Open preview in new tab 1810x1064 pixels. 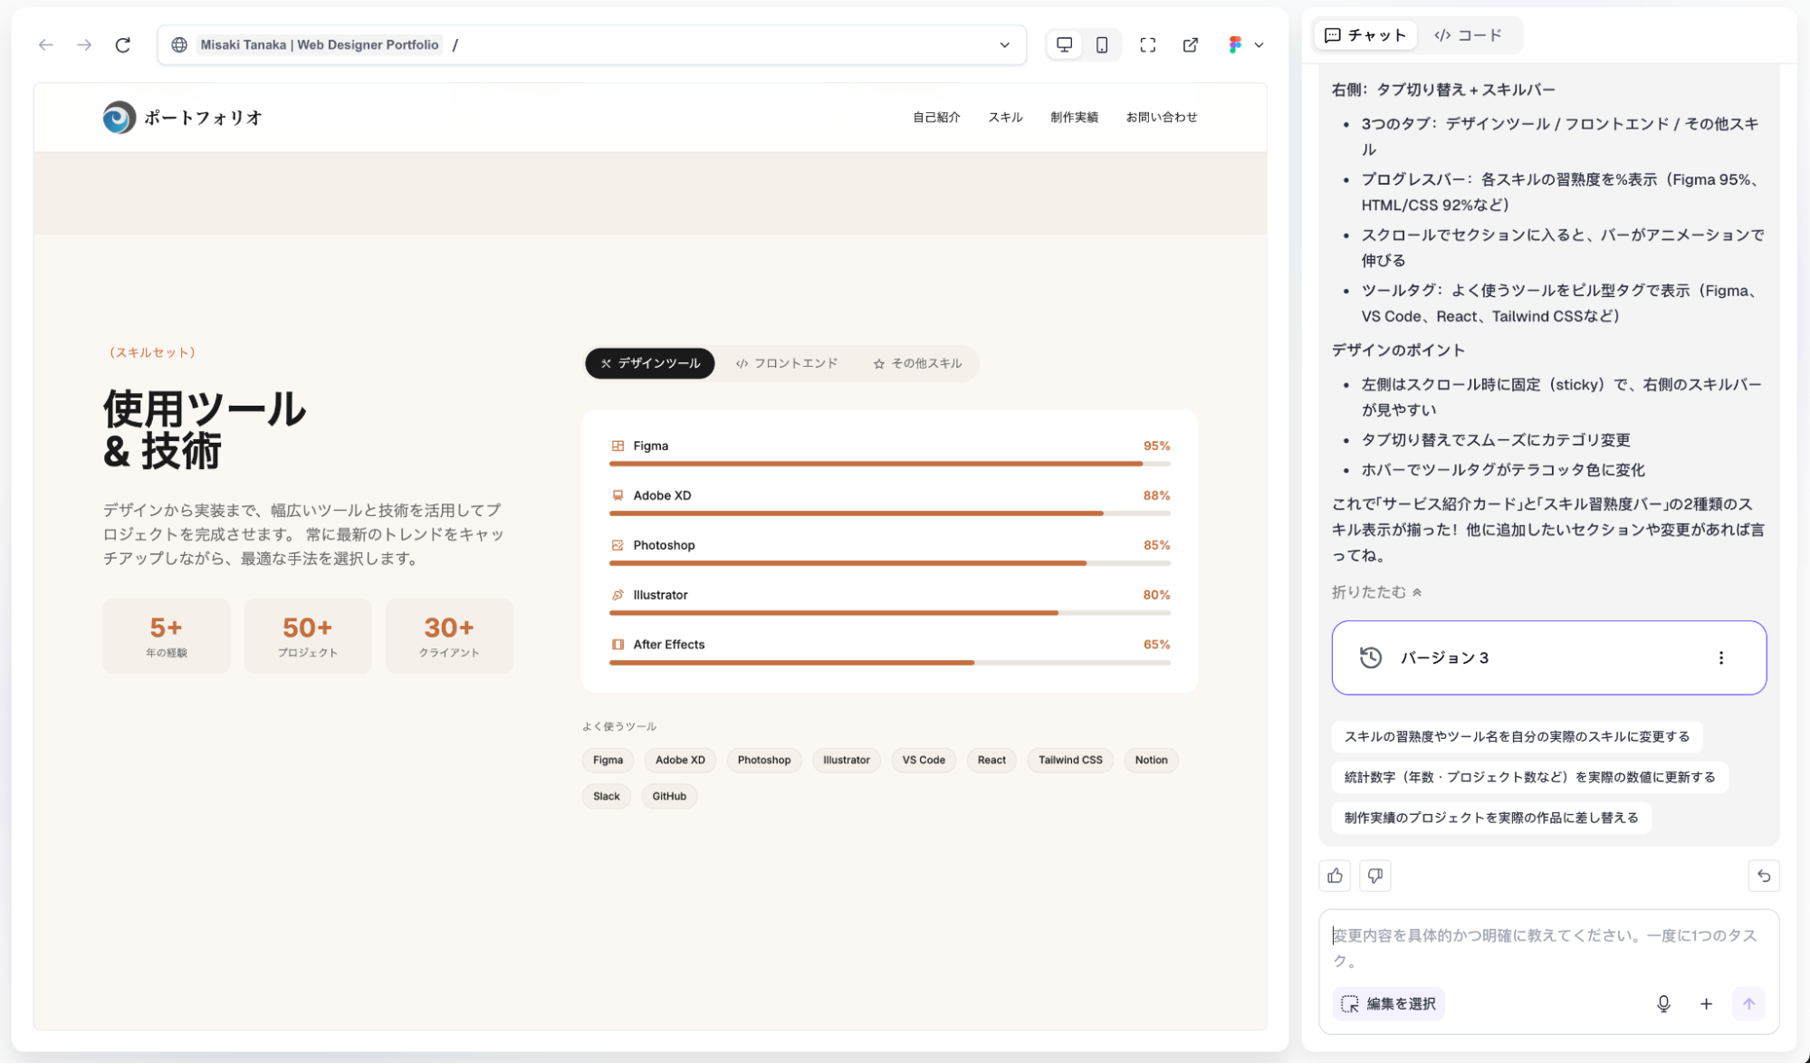1191,44
